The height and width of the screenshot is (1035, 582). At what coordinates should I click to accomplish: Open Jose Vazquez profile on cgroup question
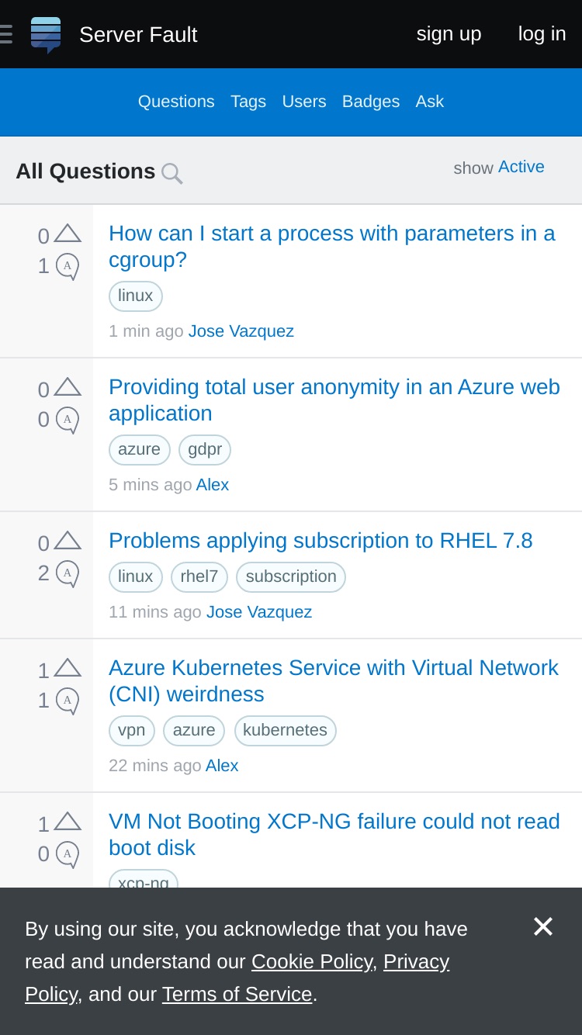[241, 331]
